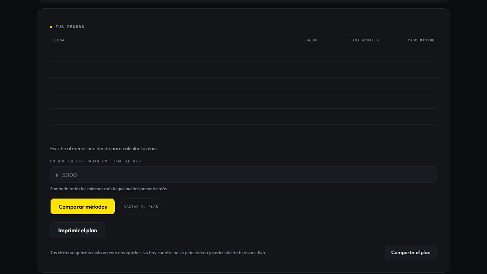Click the PAGO MÍNIMO column header

click(421, 40)
